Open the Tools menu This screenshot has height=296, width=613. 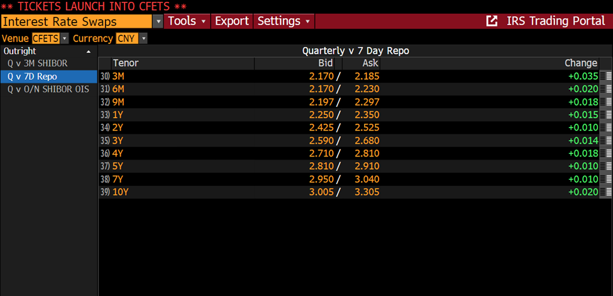[187, 21]
